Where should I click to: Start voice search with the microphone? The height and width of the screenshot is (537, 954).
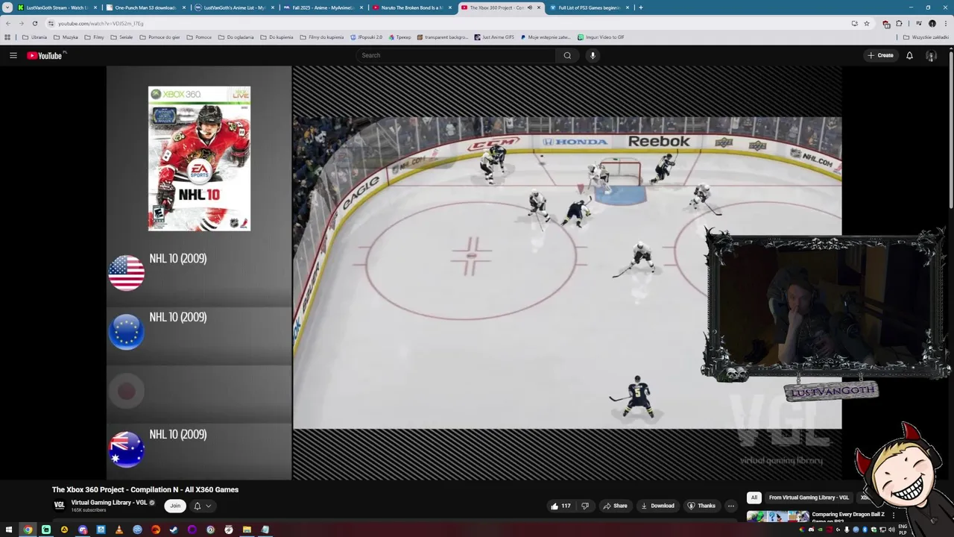[x=593, y=55]
